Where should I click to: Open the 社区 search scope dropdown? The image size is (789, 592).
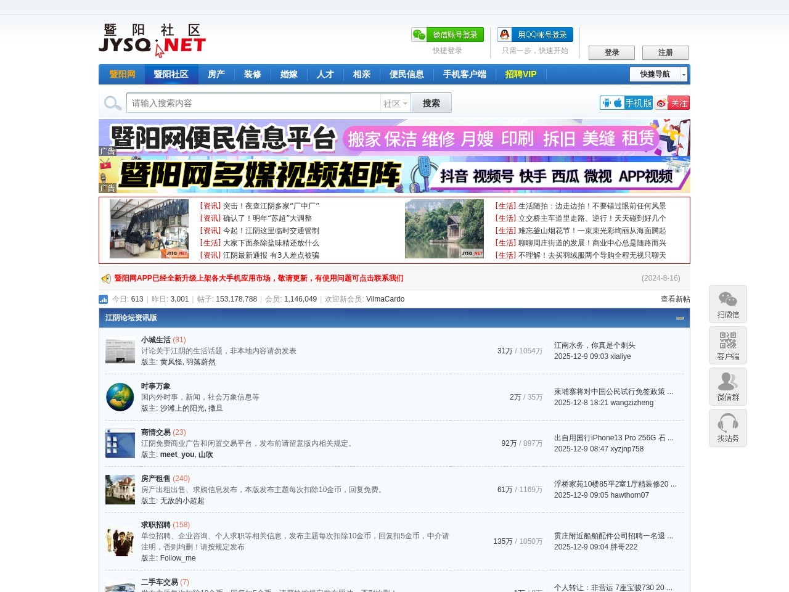(x=395, y=103)
